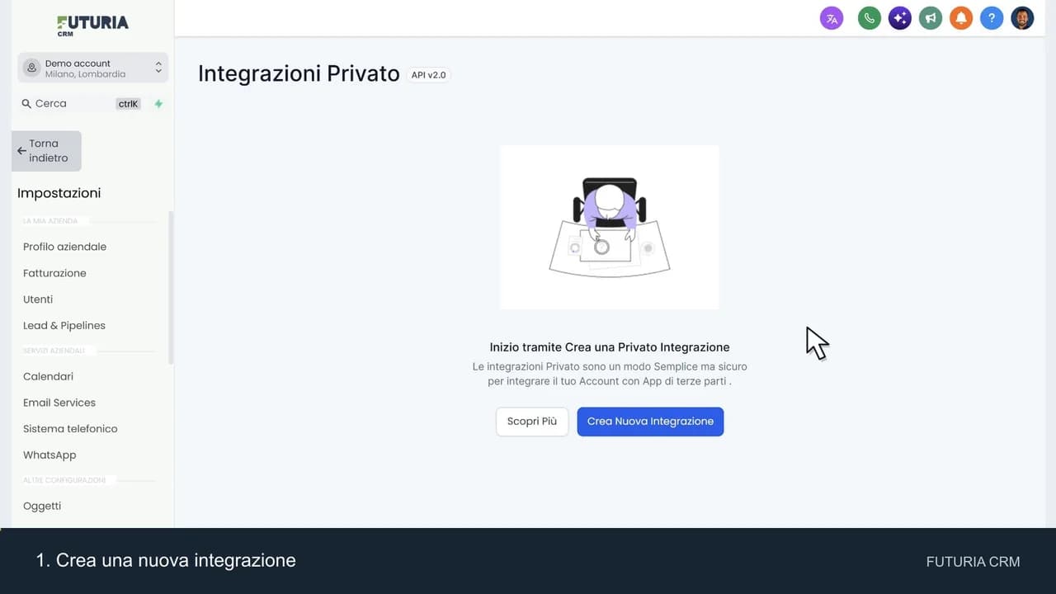Image resolution: width=1056 pixels, height=594 pixels.
Task: Open the AI sparkle assistant icon
Action: pyautogui.click(x=900, y=18)
